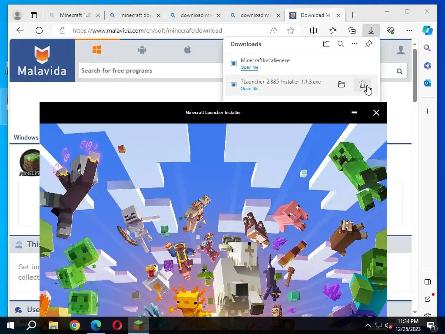Open split screen view
This screenshot has width=445, height=334.
click(x=313, y=30)
